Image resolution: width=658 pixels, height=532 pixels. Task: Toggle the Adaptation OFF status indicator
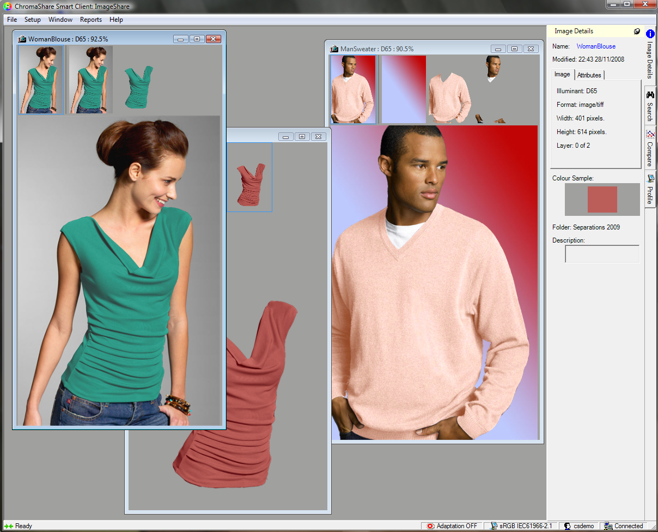coord(452,526)
